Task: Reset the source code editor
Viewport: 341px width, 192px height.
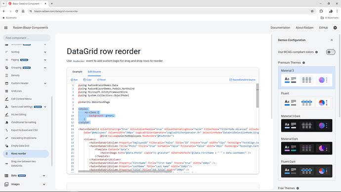Action: (x=101, y=80)
